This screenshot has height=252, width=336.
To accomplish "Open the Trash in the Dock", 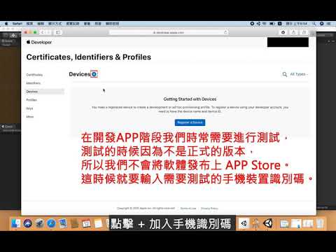I will coord(321,223).
